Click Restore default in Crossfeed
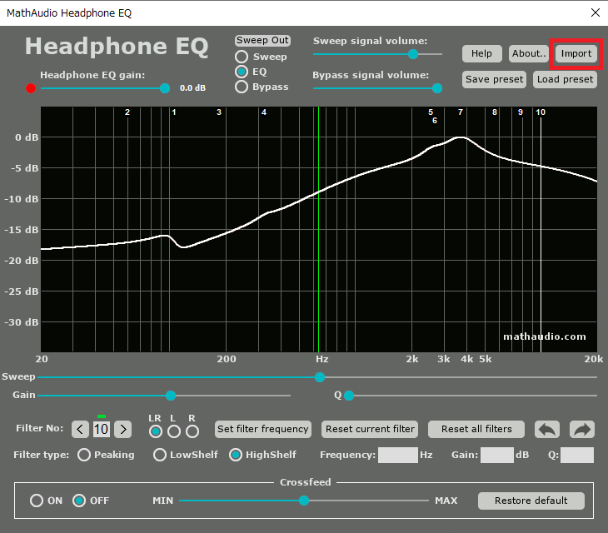The image size is (608, 533). [531, 501]
